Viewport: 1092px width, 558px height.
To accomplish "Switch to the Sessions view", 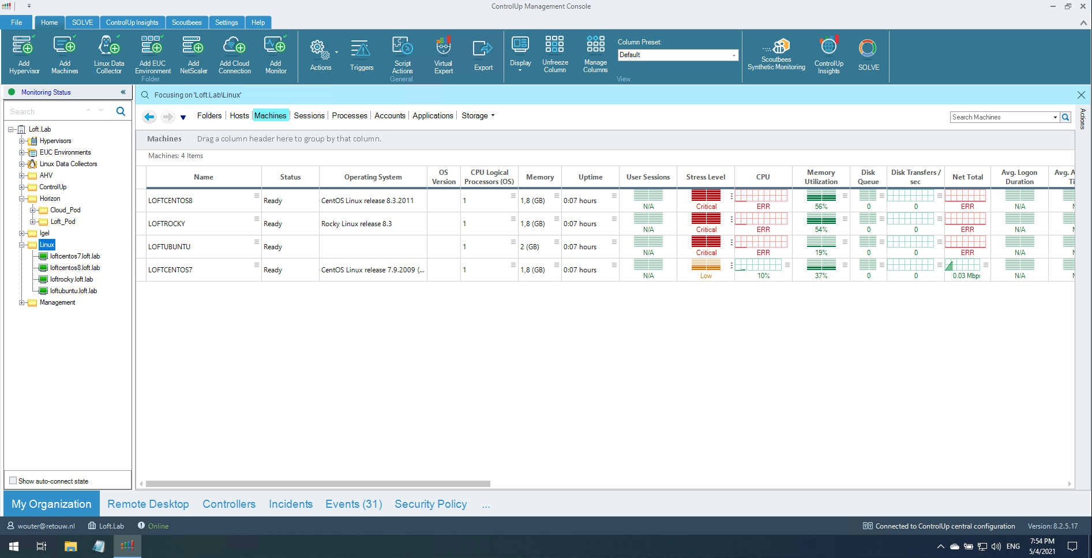I will click(x=309, y=116).
